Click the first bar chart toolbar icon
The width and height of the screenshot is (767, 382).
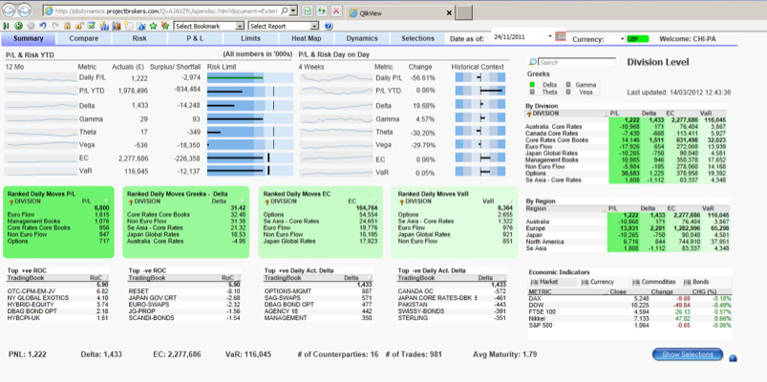pyautogui.click(x=104, y=26)
